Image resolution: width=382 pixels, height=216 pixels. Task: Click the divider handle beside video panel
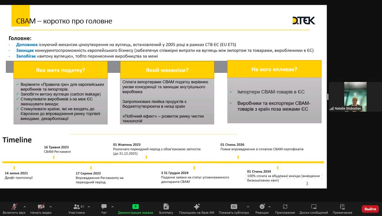point(328,97)
